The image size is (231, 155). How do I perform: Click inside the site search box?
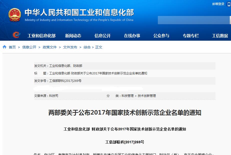[x=194, y=20]
